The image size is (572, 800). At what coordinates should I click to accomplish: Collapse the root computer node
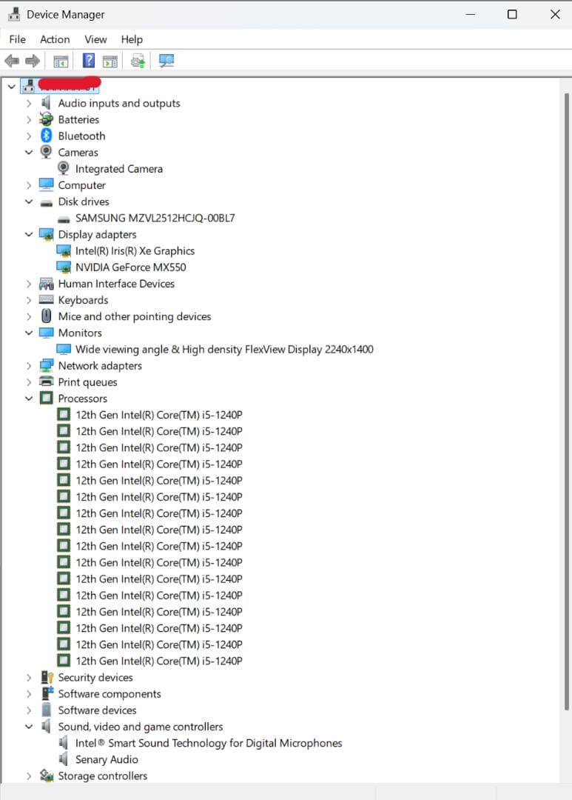coord(11,87)
